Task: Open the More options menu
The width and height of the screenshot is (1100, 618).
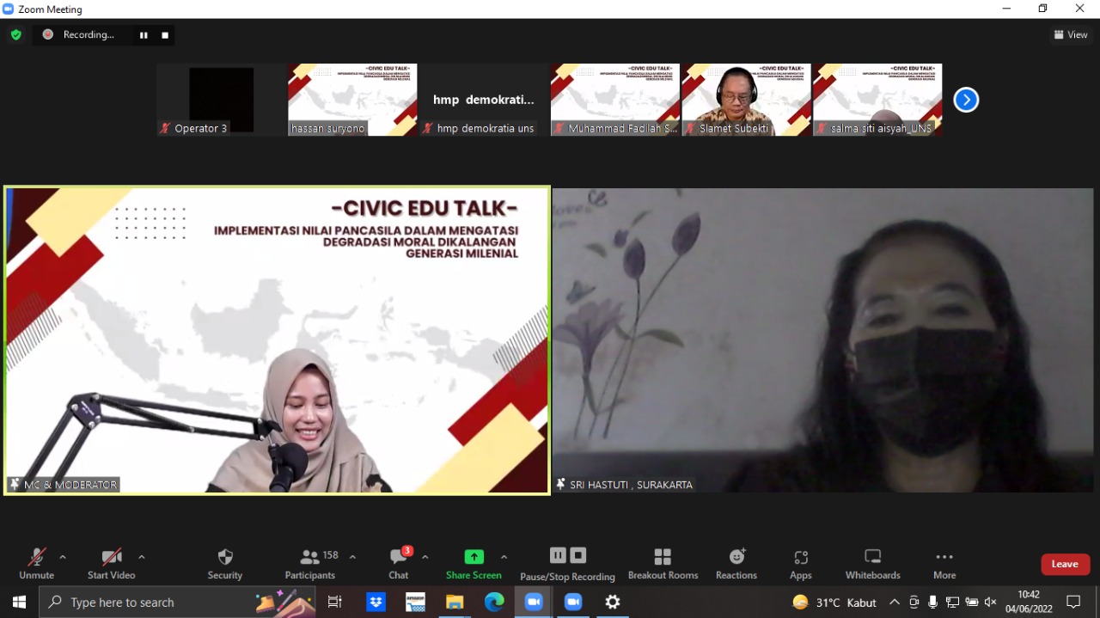Action: (x=944, y=563)
